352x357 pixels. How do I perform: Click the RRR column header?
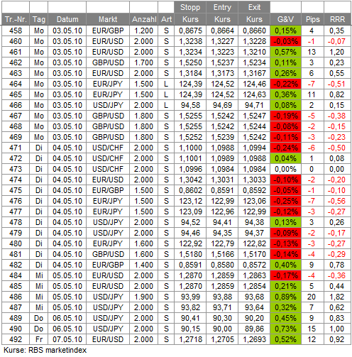337,19
